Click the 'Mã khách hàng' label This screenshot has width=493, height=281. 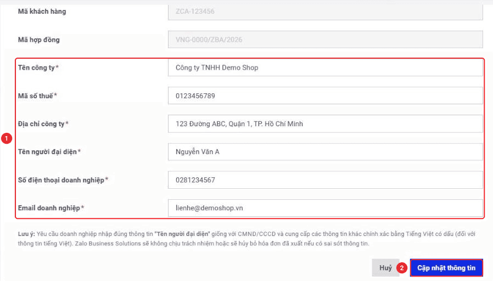pos(42,12)
